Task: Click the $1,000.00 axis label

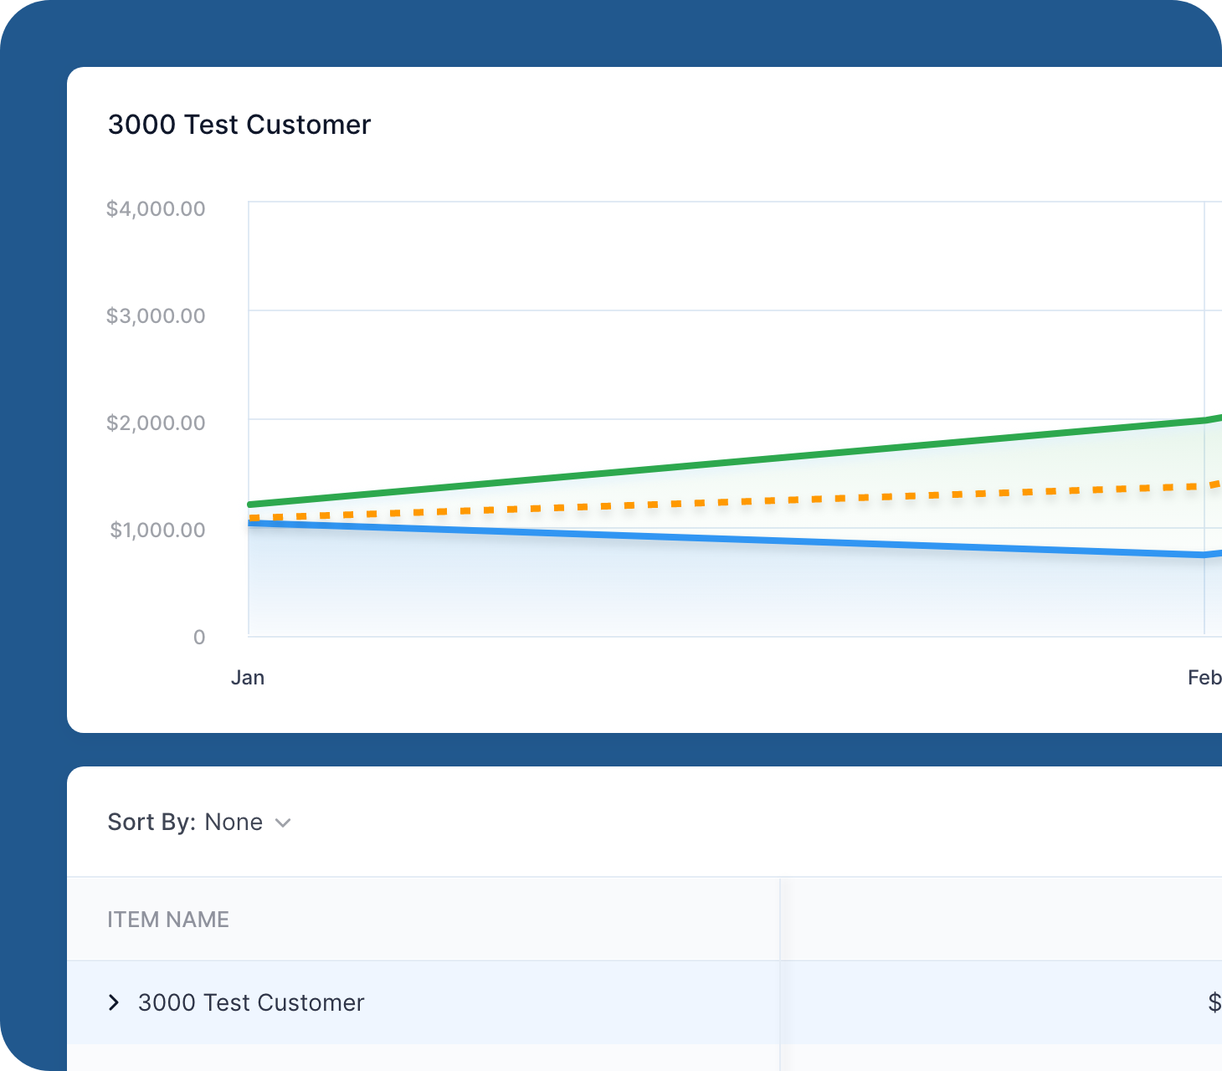Action: (x=157, y=530)
